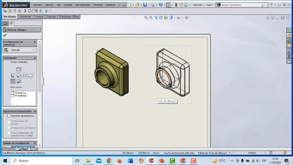The image size is (293, 165).
Task: Toggle Anotaciones de diseño checkbox
Action: [x=9, y=122]
